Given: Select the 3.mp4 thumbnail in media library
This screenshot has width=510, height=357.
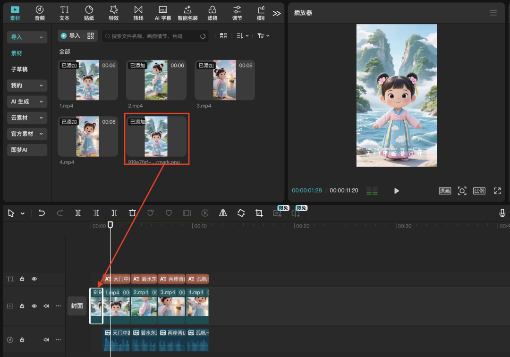Looking at the screenshot, I should (224, 80).
